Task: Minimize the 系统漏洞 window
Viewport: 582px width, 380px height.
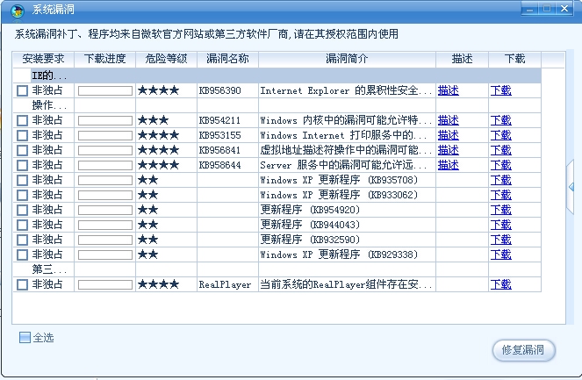Action: [x=529, y=8]
